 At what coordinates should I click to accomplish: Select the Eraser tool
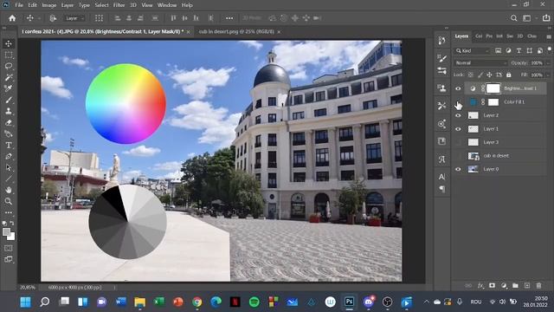9,123
